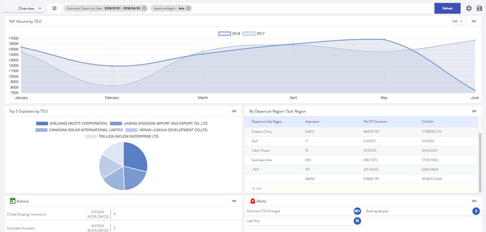Image resolution: width=486 pixels, height=232 pixels.
Task: Toggle the 2017 series in chart legend
Action: click(255, 34)
